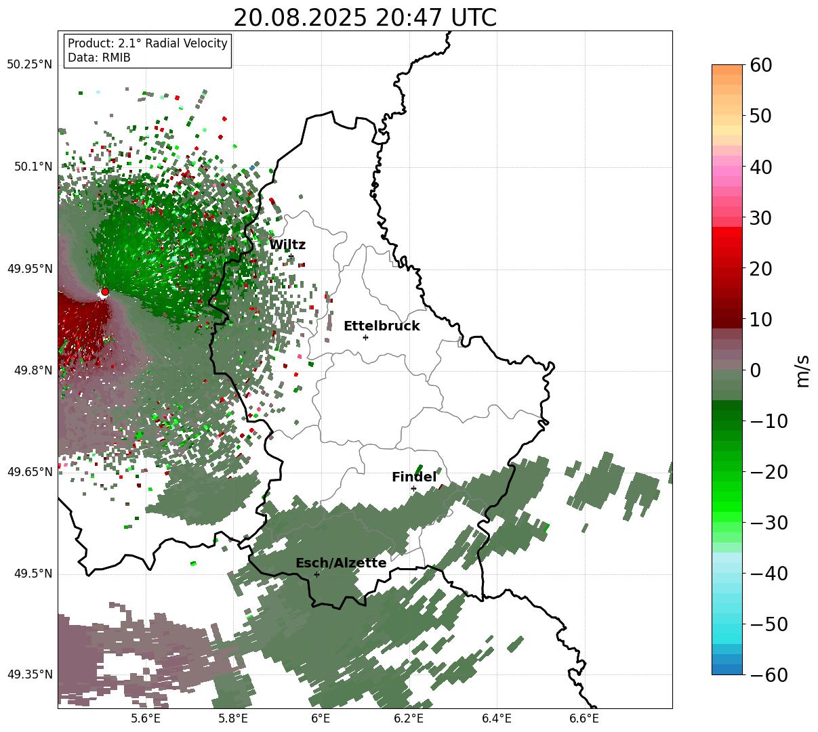This screenshot has width=818, height=732.
Task: Click the 49.35°N latitude label
Action: tap(29, 674)
